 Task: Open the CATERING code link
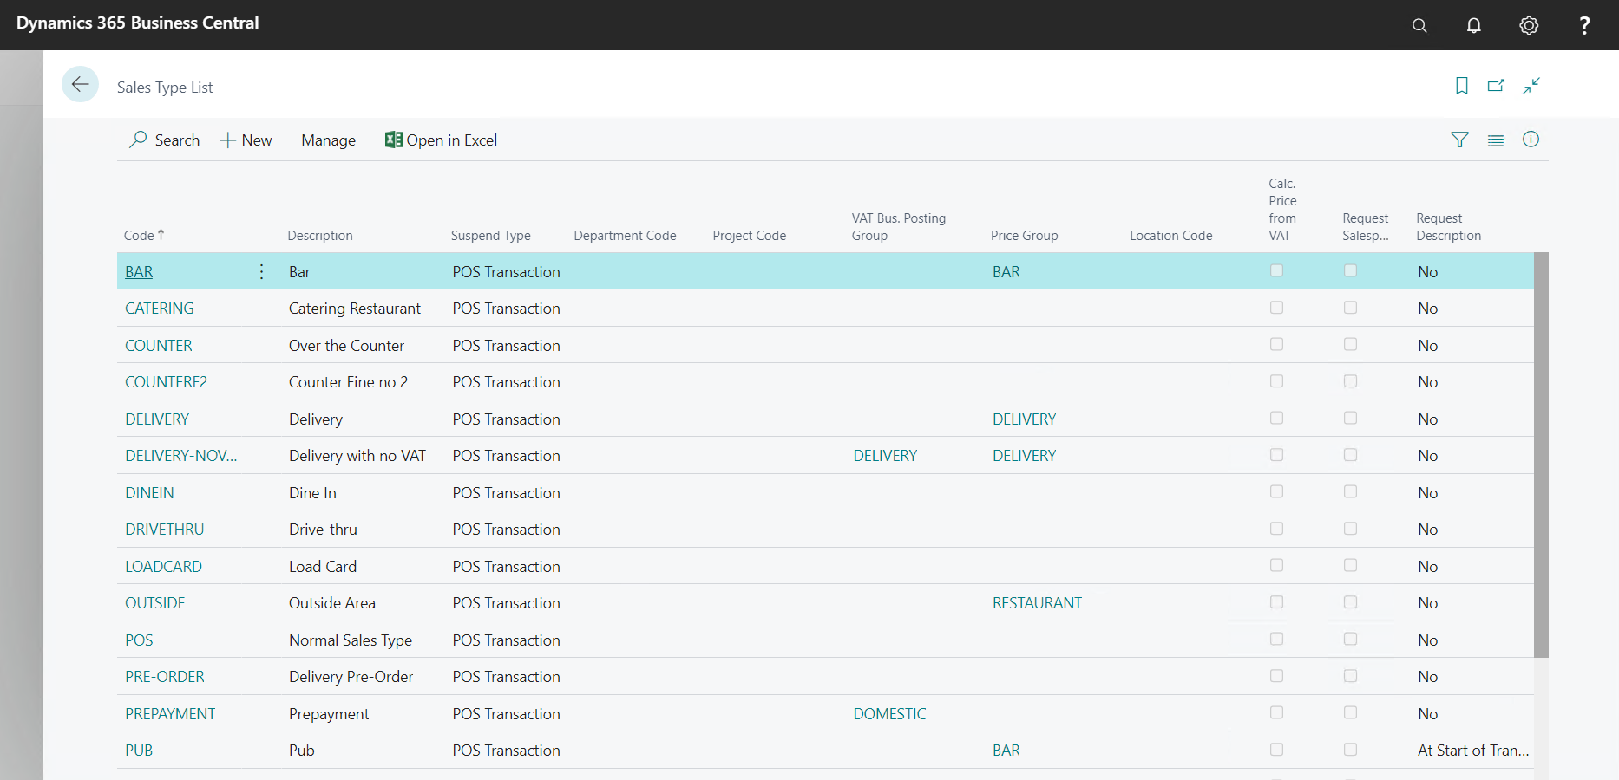(x=160, y=309)
